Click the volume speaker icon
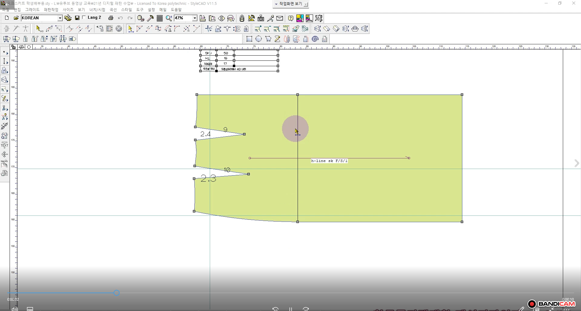581x311 pixels. point(14,309)
